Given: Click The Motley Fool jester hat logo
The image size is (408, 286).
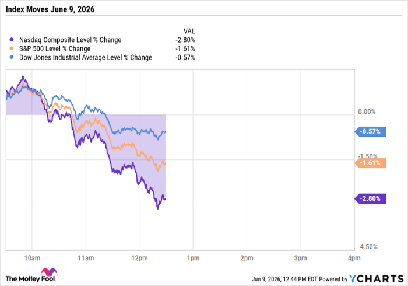Looking at the screenshot, I should pyautogui.click(x=49, y=273).
